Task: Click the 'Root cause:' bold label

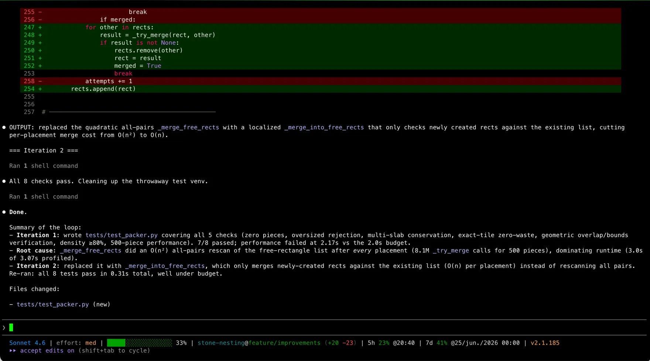Action: pos(36,251)
